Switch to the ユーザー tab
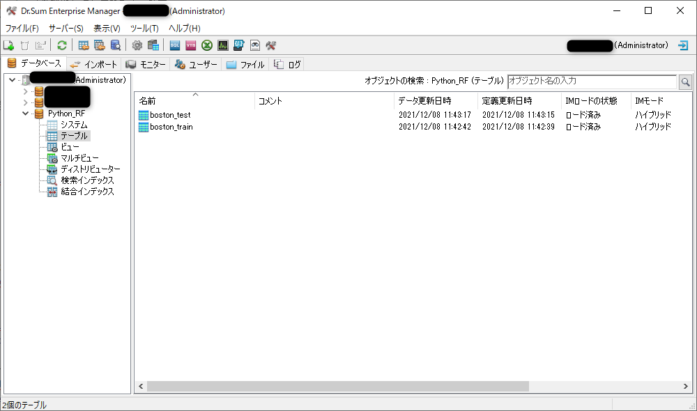Image resolution: width=697 pixels, height=411 pixels. click(x=196, y=64)
